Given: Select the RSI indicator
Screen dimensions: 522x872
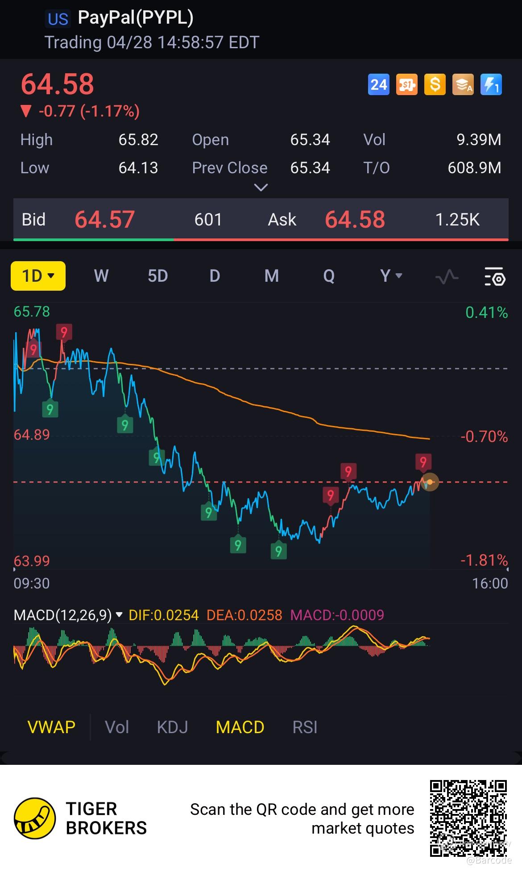Looking at the screenshot, I should click(x=305, y=727).
